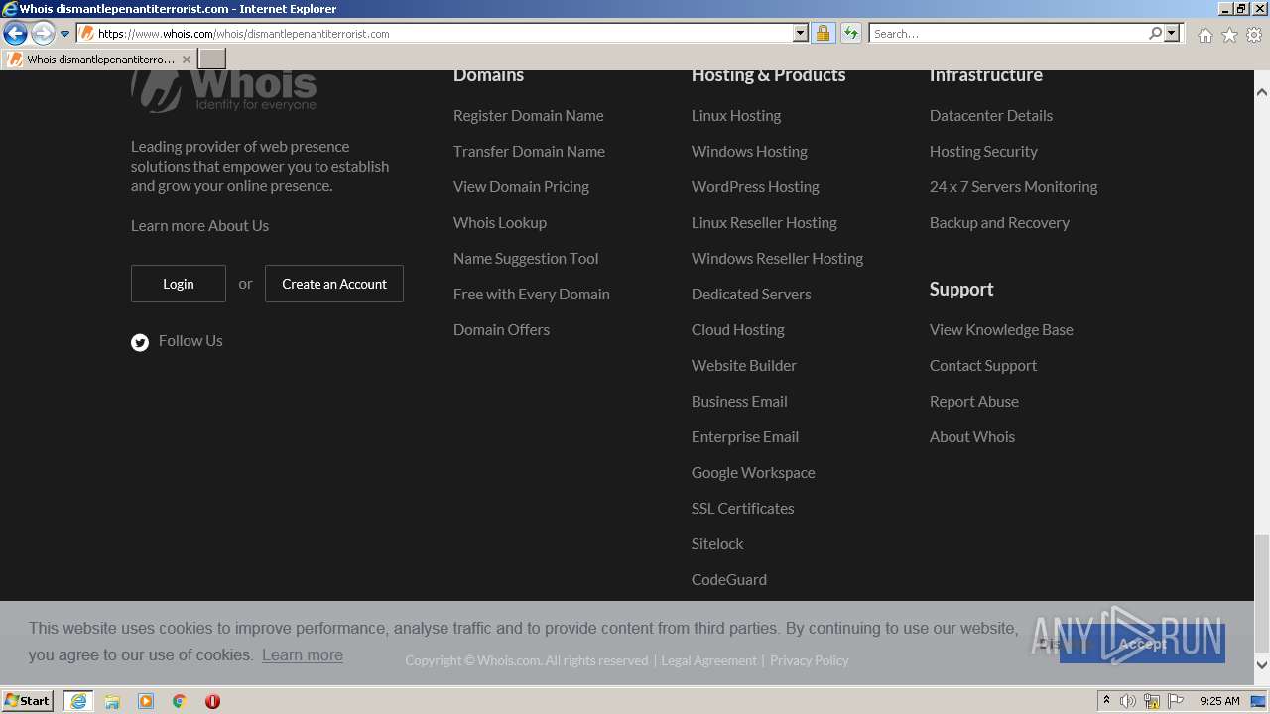Open Linux Hosting link
The image size is (1270, 714).
736,116
